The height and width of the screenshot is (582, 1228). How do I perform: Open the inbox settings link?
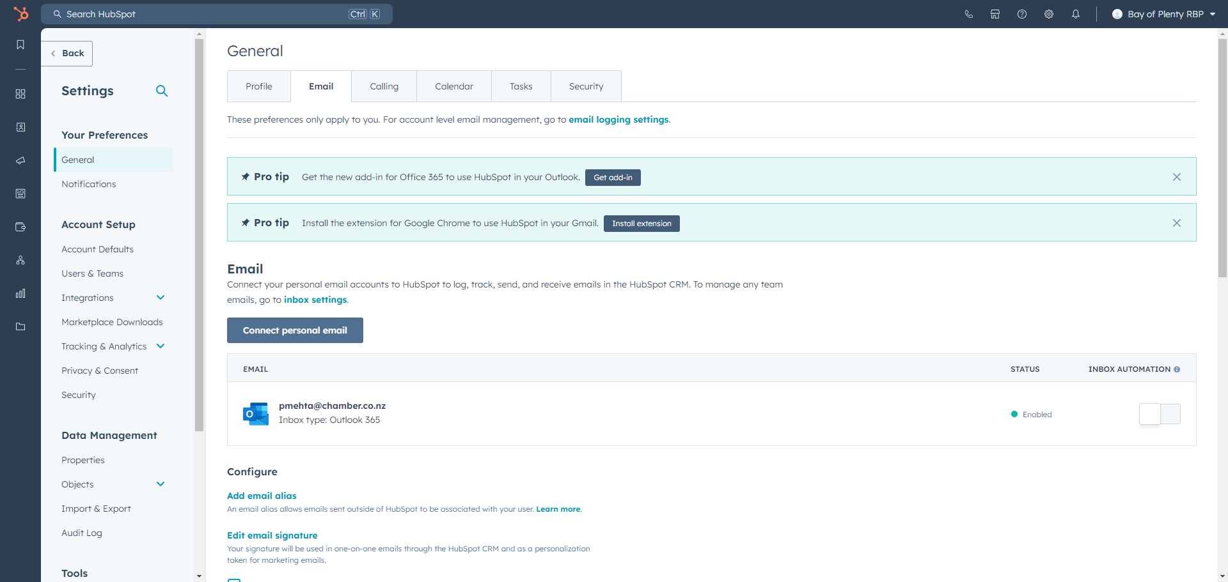pyautogui.click(x=315, y=299)
